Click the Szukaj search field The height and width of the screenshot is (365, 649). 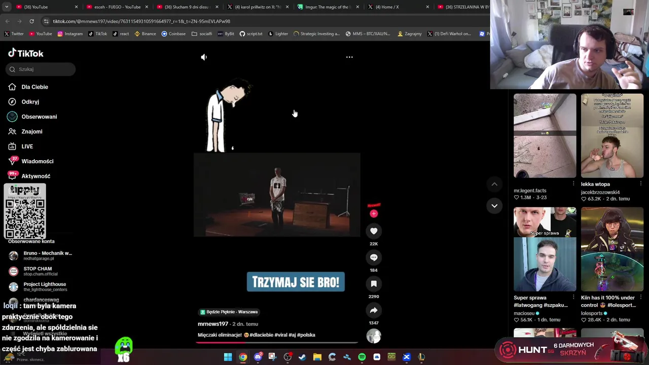[x=41, y=69]
